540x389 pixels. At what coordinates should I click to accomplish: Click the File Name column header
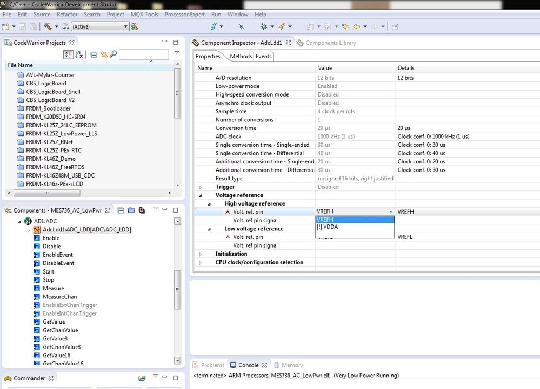coord(90,65)
